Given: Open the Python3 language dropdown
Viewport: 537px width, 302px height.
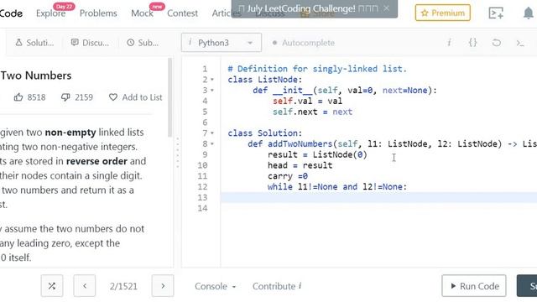Looking at the screenshot, I should (x=222, y=43).
